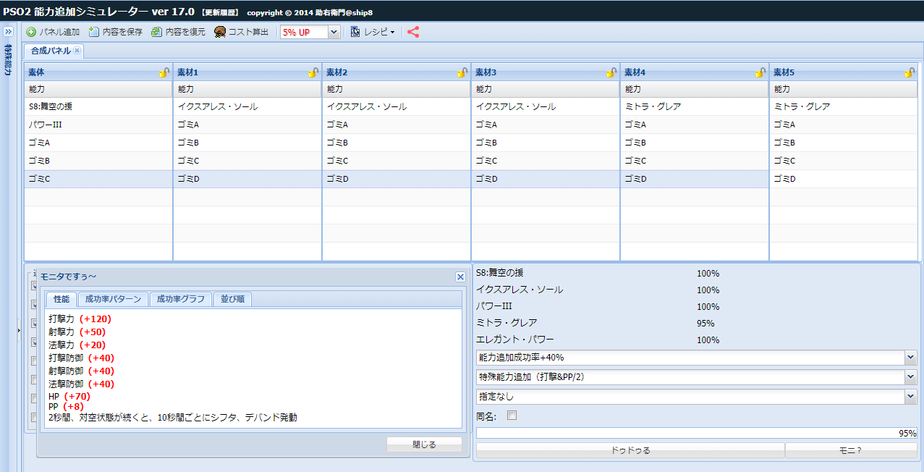This screenshot has height=472, width=924.
Task: Close the 合成パネル tab
Action: (77, 51)
